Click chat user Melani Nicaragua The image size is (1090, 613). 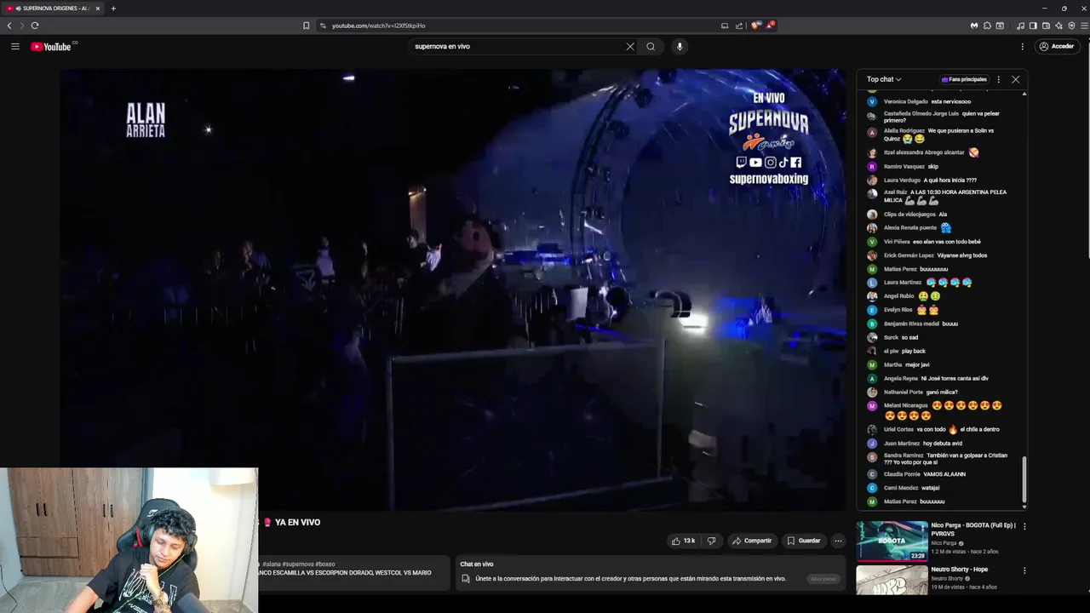[906, 406]
